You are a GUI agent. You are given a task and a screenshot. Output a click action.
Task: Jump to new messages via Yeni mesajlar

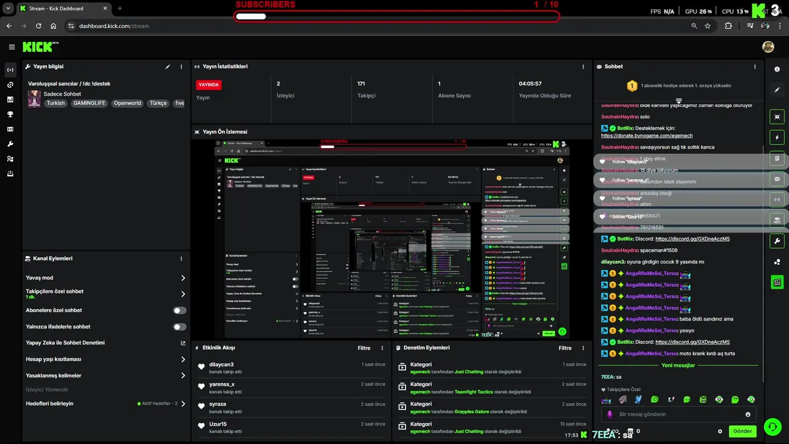click(678, 365)
